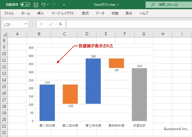Viewport: 192px width, 137px height.
Task: Select column C header
Action: pyautogui.click(x=64, y=34)
